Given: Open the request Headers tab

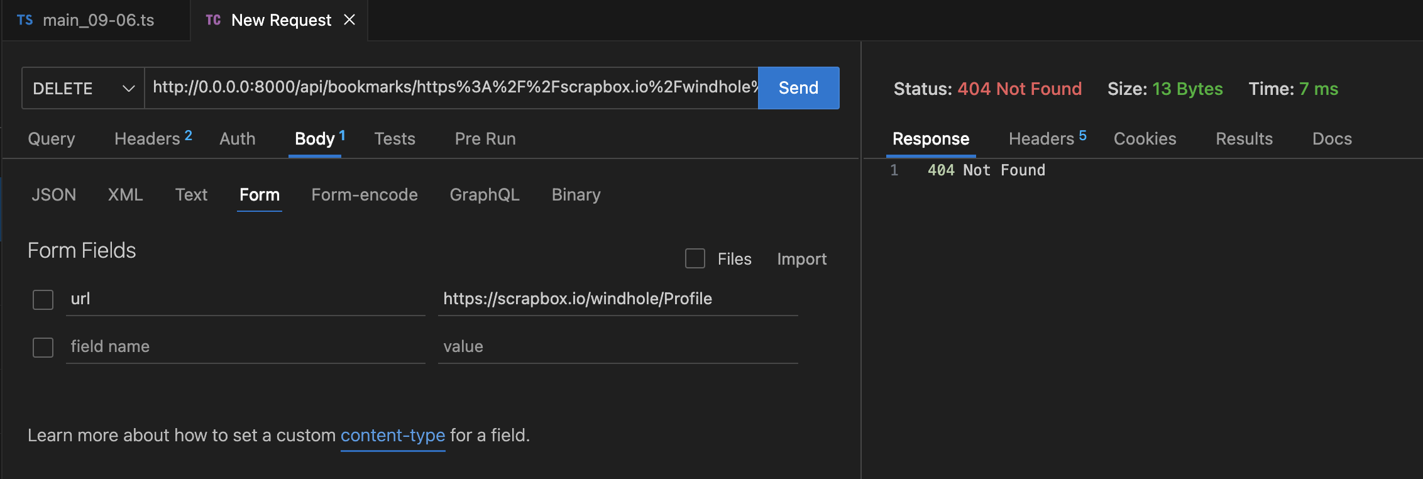Looking at the screenshot, I should point(148,139).
